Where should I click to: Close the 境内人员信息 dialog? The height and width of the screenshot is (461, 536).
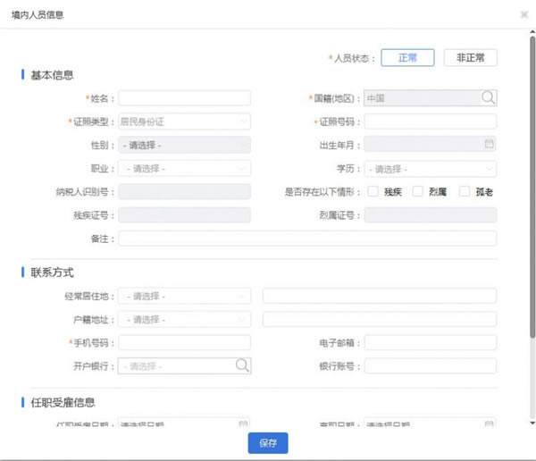click(523, 15)
